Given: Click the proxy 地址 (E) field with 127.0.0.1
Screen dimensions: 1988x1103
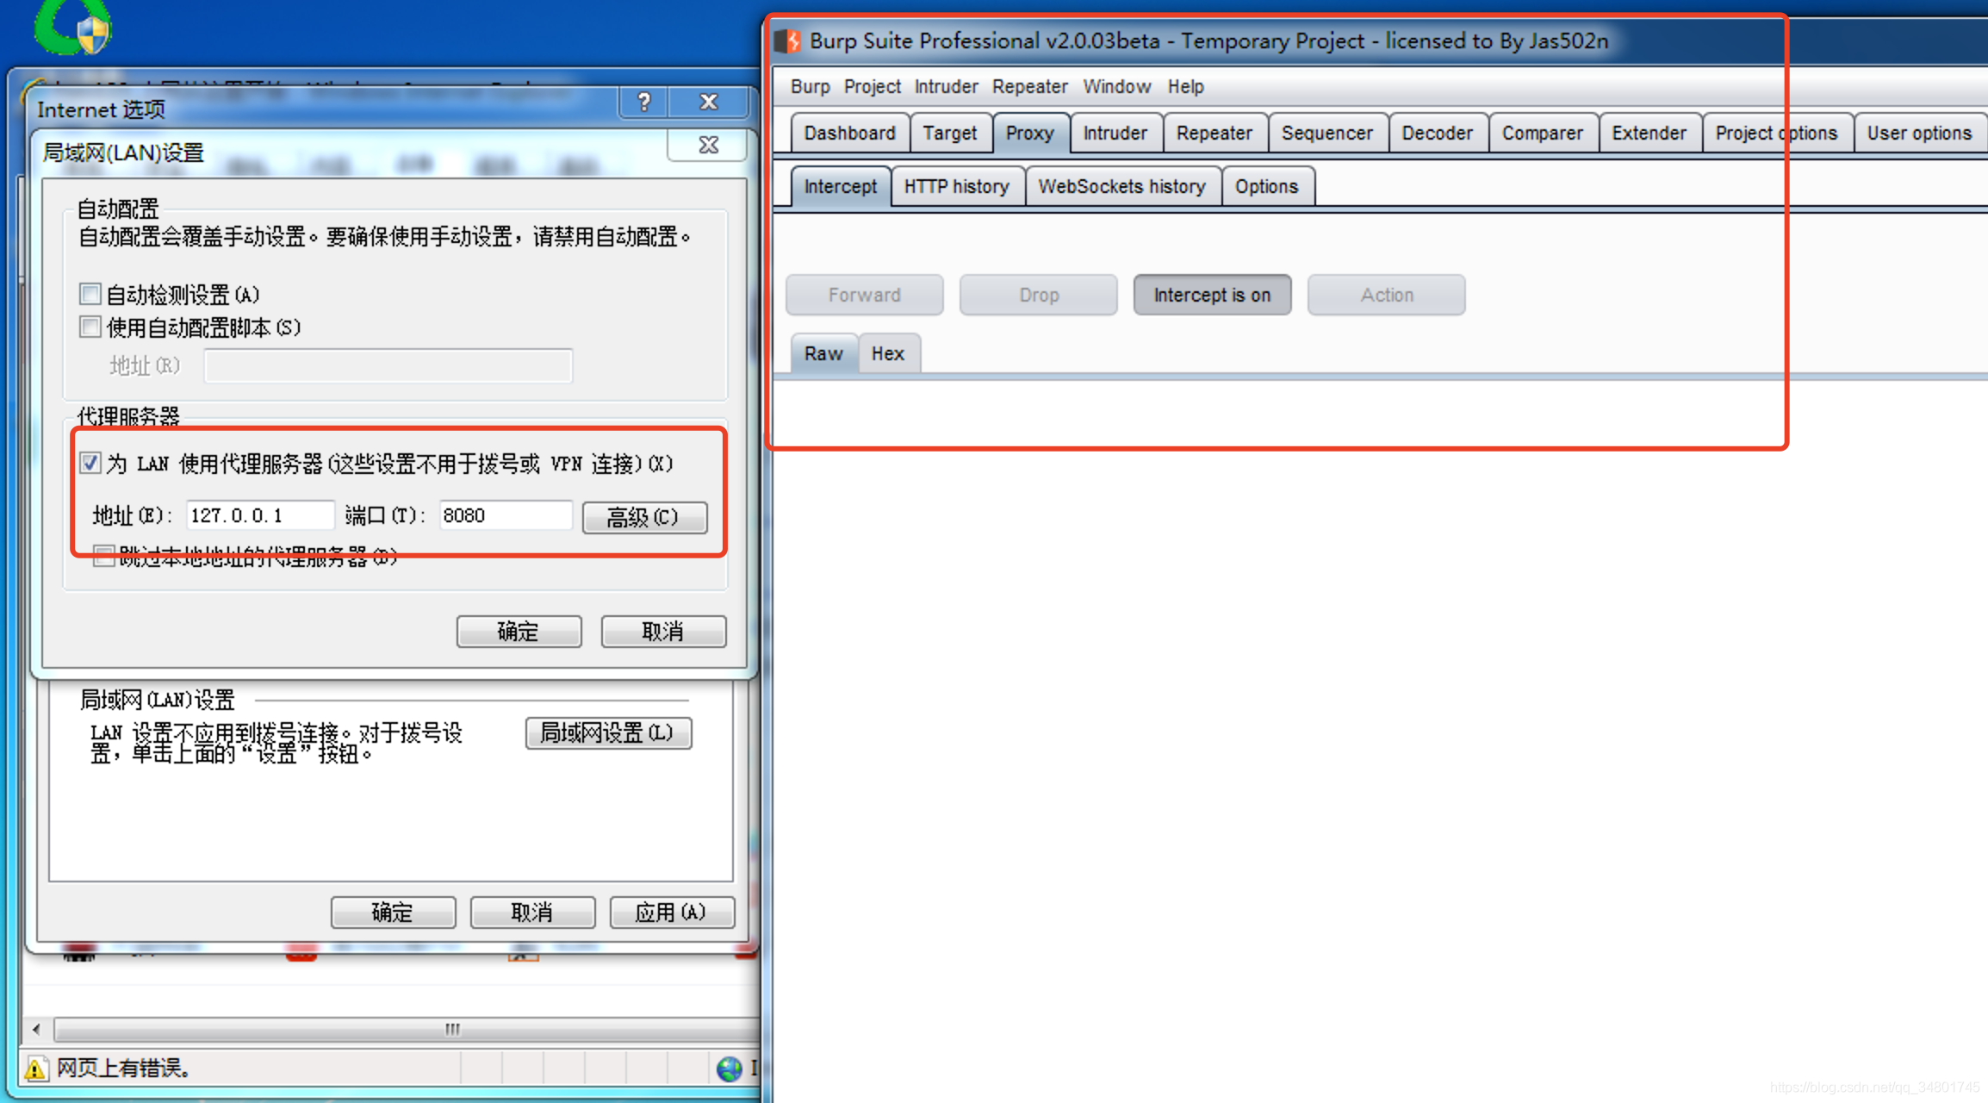Looking at the screenshot, I should click(259, 515).
